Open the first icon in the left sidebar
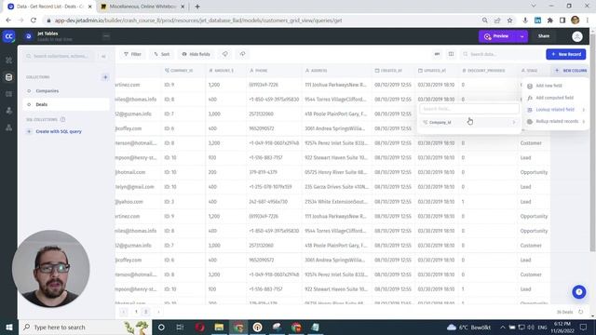The image size is (596, 335). pos(8,60)
